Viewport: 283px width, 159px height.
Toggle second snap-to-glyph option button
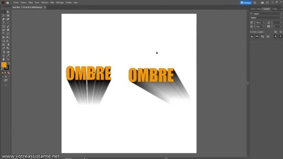pyautogui.click(x=257, y=36)
